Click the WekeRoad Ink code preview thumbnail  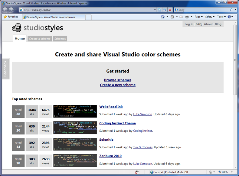(x=75, y=111)
